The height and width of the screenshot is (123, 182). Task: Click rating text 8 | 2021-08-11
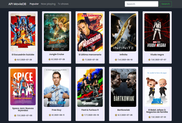(58, 115)
